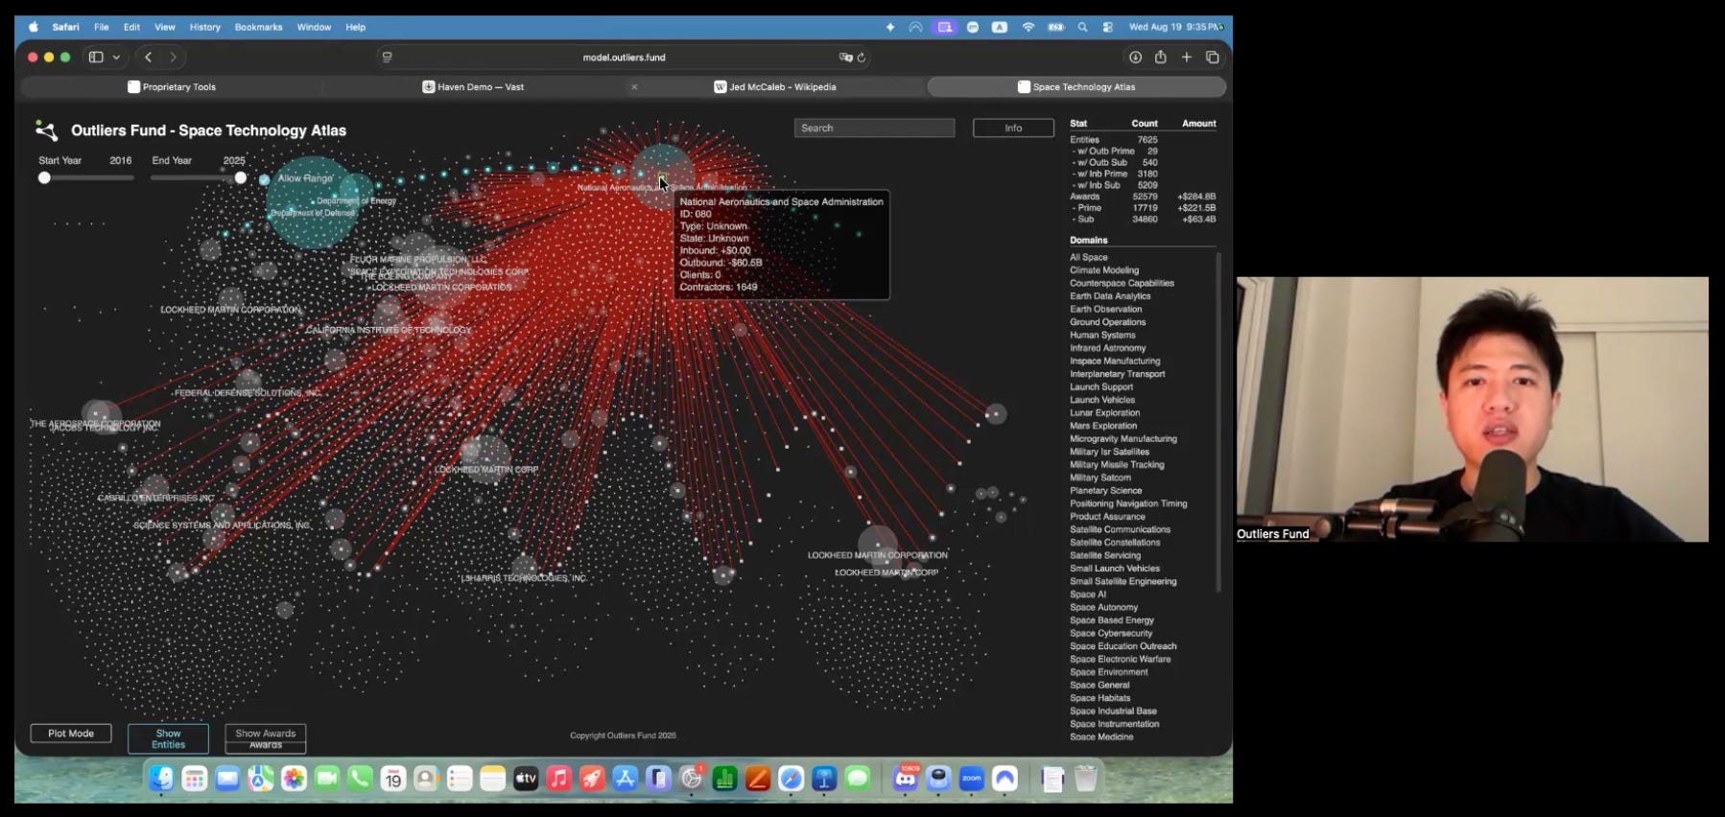Viewport: 1725px width, 817px height.
Task: Open Notes app from the Dock
Action: click(492, 779)
